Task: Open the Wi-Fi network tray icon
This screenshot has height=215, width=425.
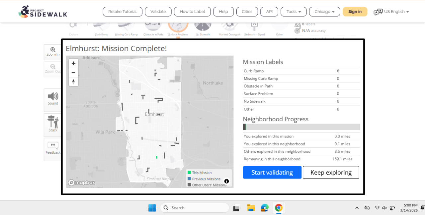Action: pyautogui.click(x=377, y=208)
